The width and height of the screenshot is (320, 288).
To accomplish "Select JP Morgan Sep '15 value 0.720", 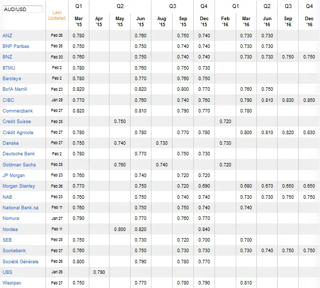I will pos(183,176).
